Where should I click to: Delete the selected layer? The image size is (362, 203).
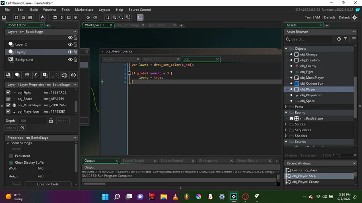click(74, 75)
